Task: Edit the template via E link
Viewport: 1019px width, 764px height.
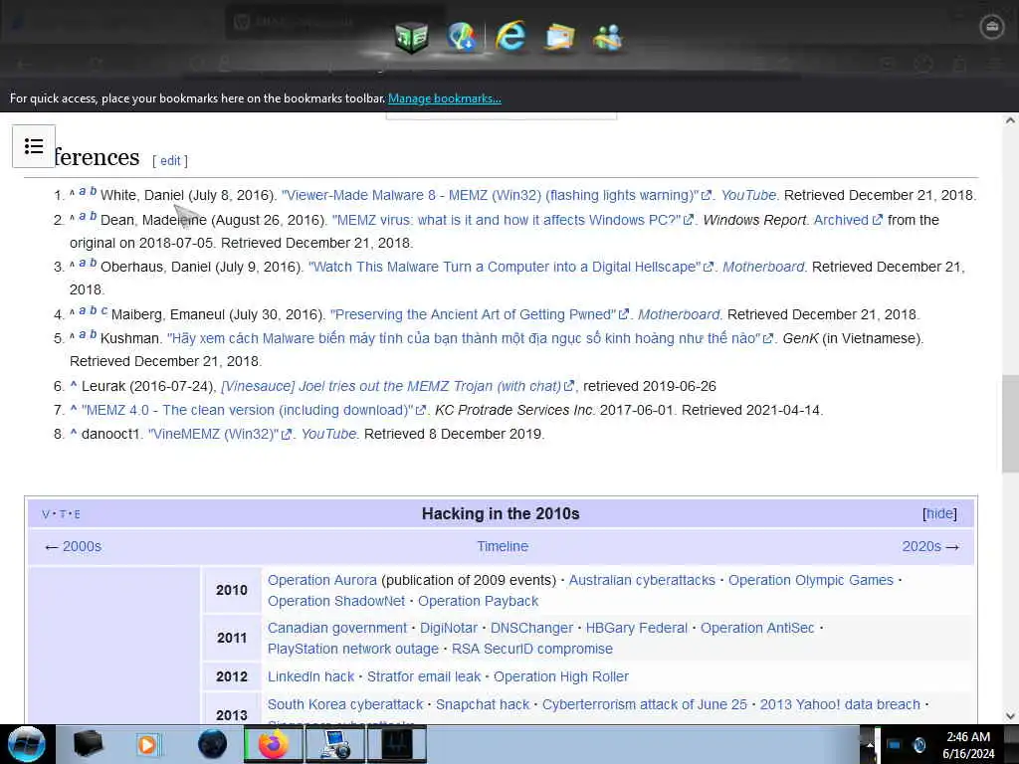Action: pos(78,514)
